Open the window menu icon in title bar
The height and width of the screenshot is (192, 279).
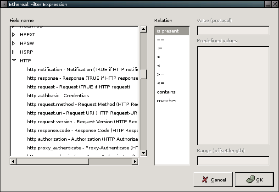[x=4, y=4]
